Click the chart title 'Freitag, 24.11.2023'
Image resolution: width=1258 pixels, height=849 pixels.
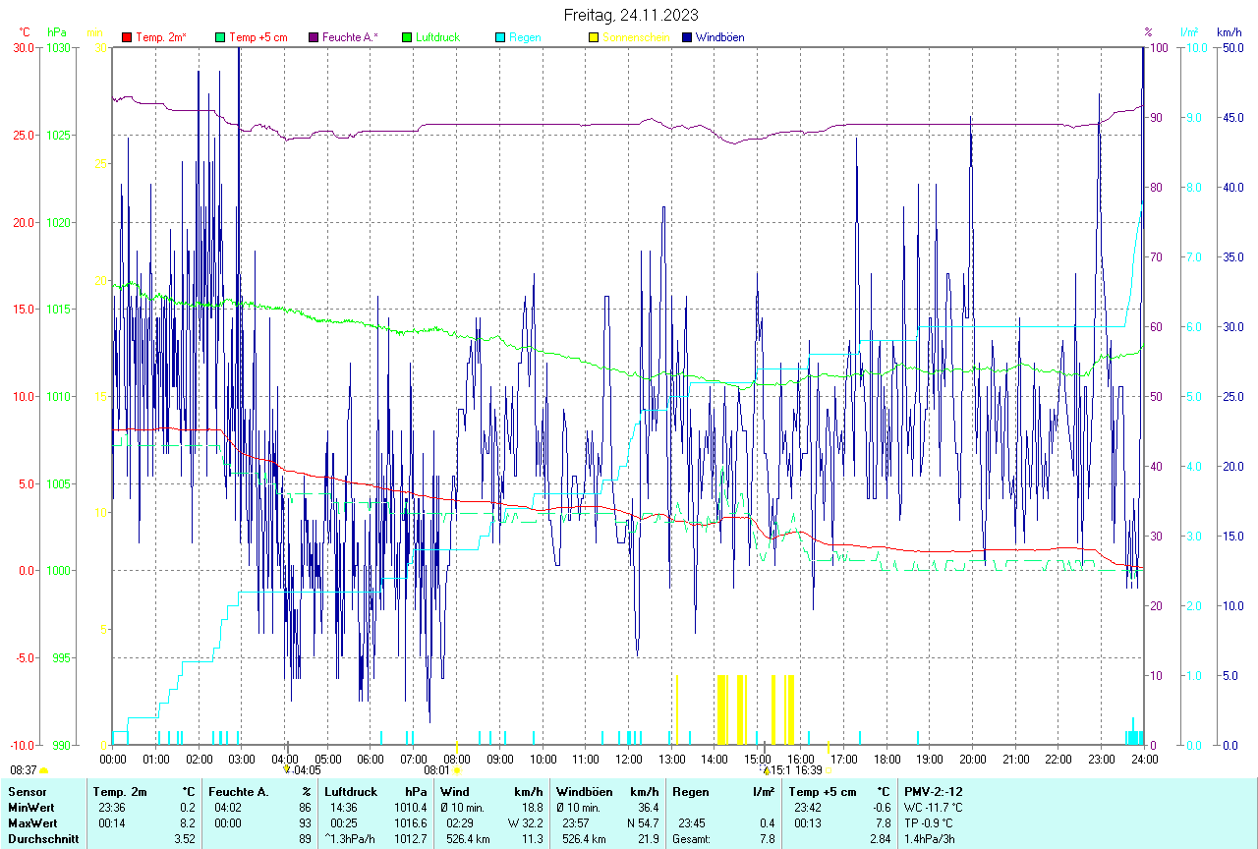click(x=632, y=15)
